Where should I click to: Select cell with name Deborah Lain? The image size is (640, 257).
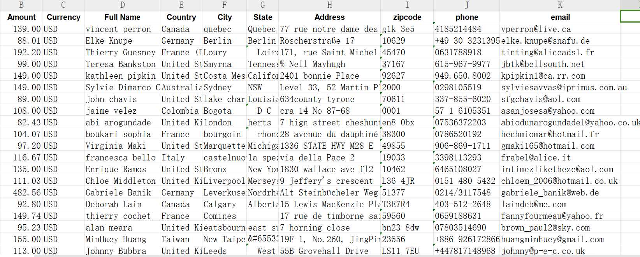(x=122, y=204)
